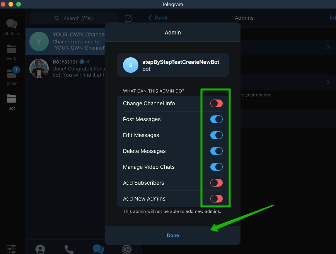Click the muted icon beside BotFather
The height and width of the screenshot is (254, 336).
click(88, 62)
